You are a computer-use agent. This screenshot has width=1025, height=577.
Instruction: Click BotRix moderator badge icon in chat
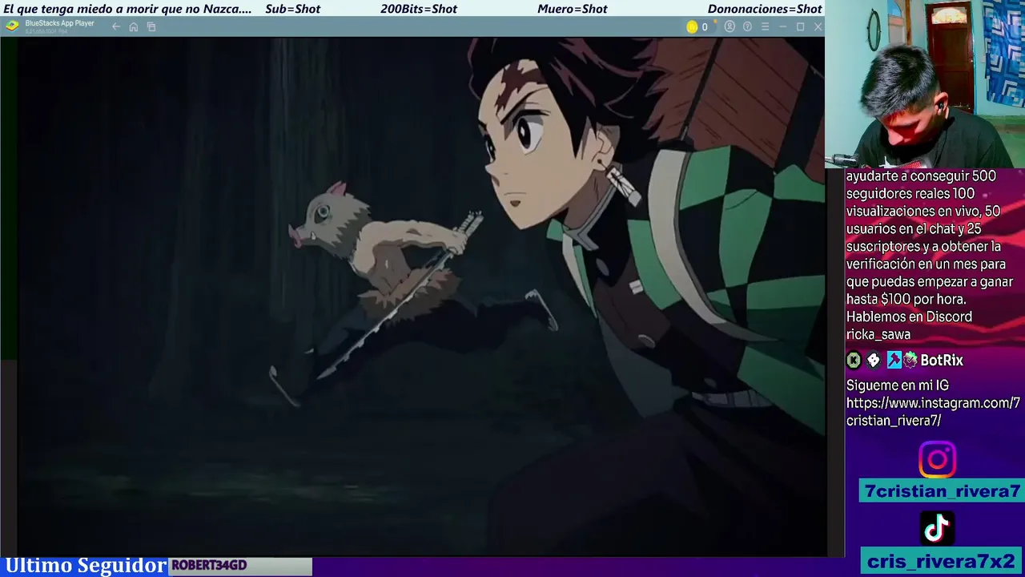click(x=894, y=361)
